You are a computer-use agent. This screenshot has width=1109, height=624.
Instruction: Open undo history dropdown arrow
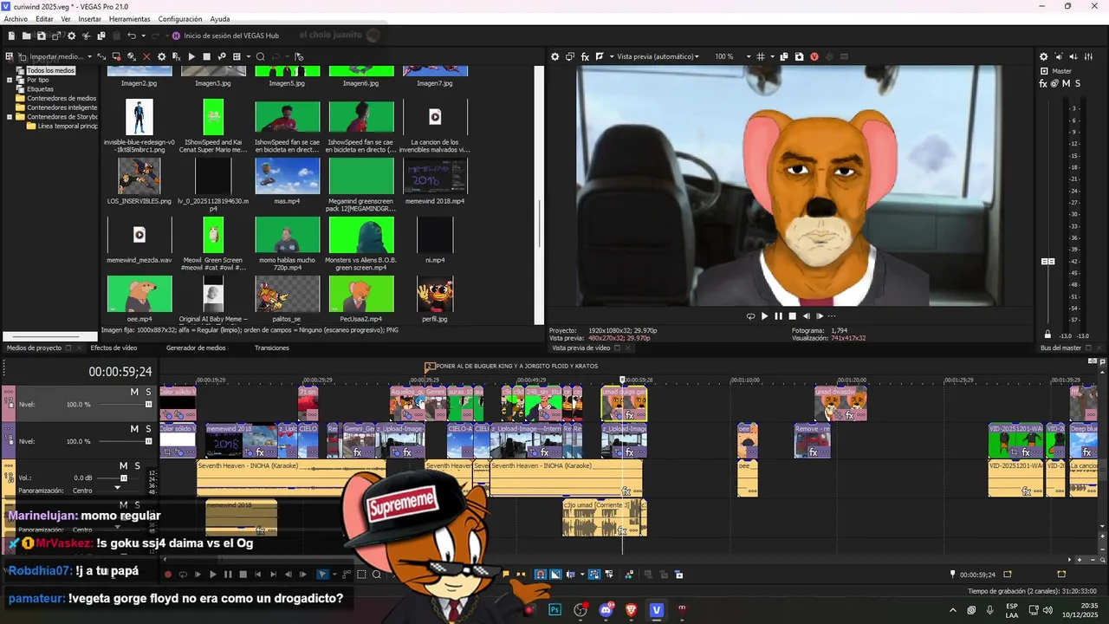tap(144, 36)
